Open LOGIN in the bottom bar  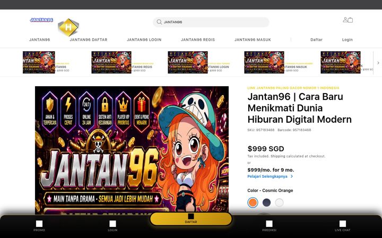click(x=112, y=226)
